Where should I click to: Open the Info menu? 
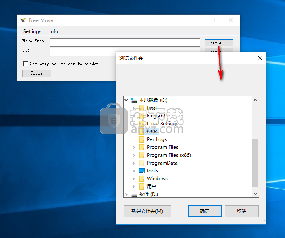pos(54,31)
